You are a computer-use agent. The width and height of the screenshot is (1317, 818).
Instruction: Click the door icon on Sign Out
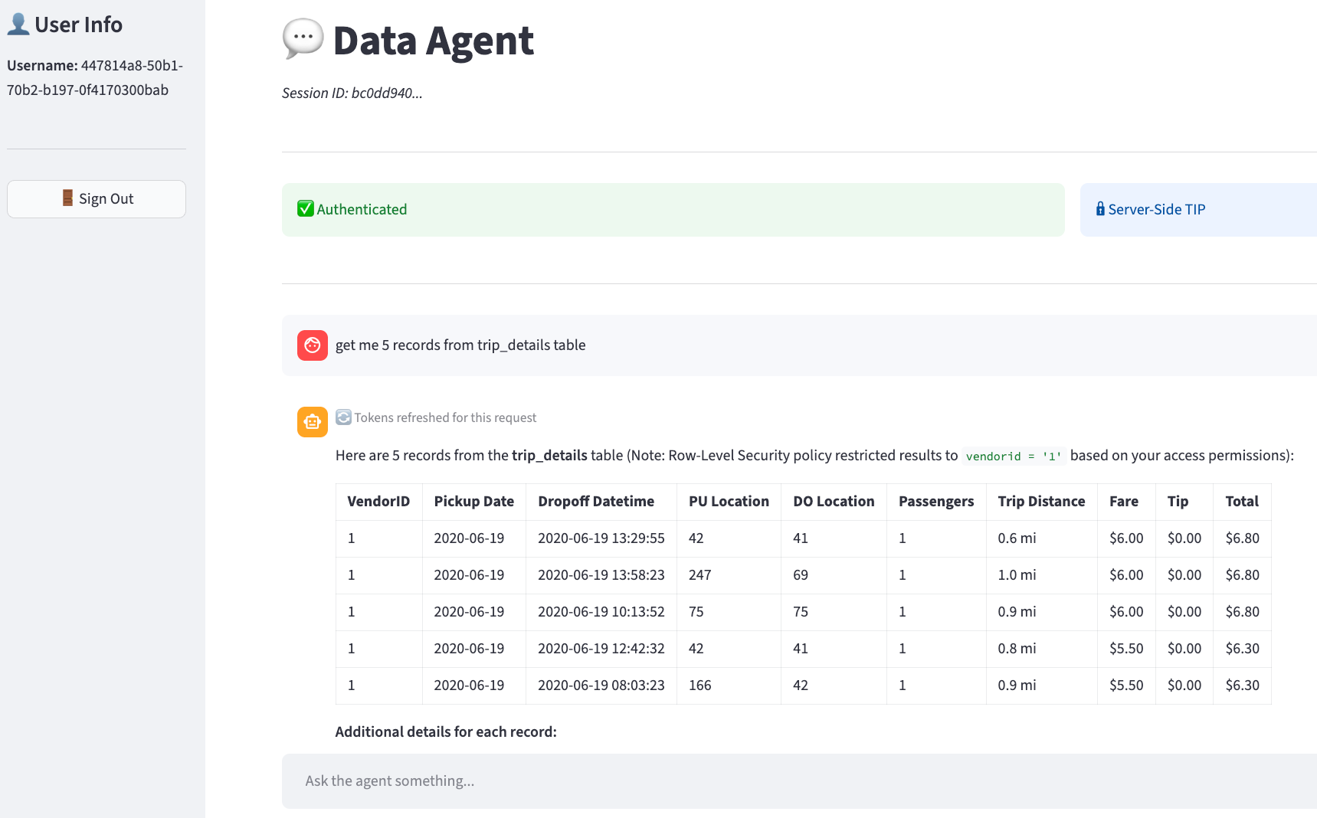tap(67, 198)
